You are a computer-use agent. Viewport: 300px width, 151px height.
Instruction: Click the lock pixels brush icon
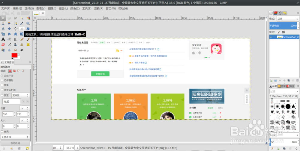click(x=279, y=32)
